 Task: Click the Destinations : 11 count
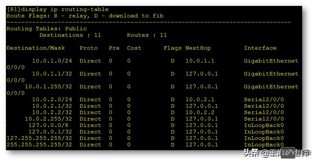pos(70,35)
